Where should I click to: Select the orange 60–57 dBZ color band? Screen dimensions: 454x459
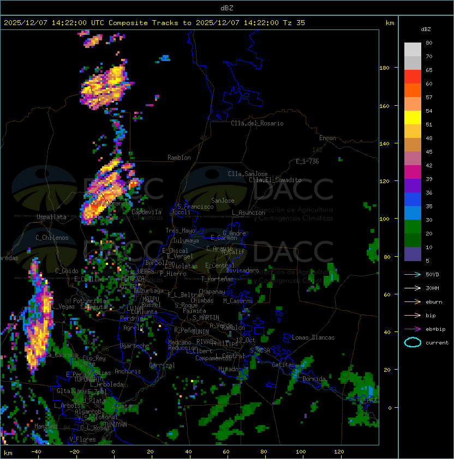pyautogui.click(x=413, y=90)
